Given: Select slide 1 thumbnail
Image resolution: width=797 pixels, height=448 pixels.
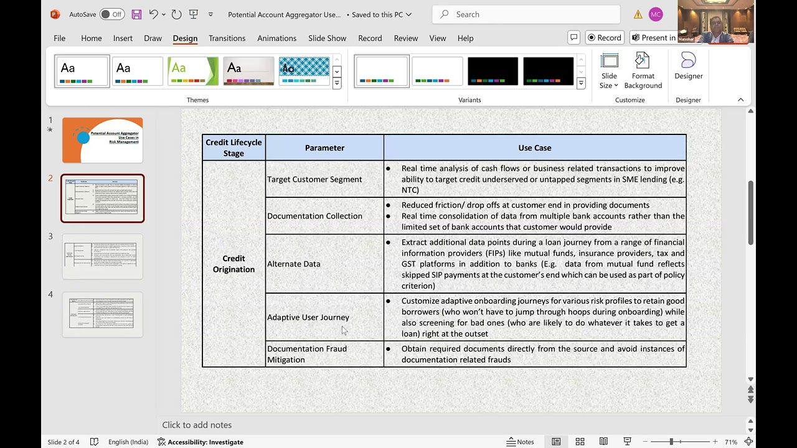Looking at the screenshot, I should [103, 140].
